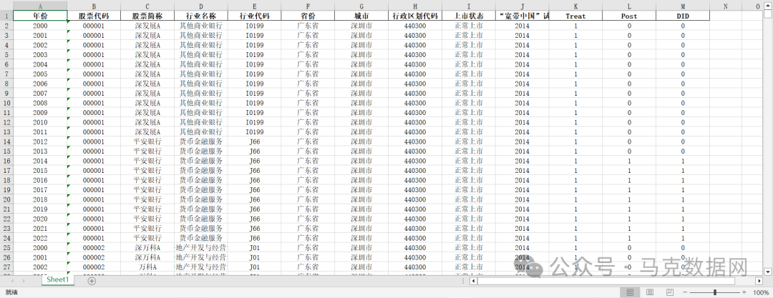
Task: Select year cell 2008 in column A
Action: pos(40,103)
